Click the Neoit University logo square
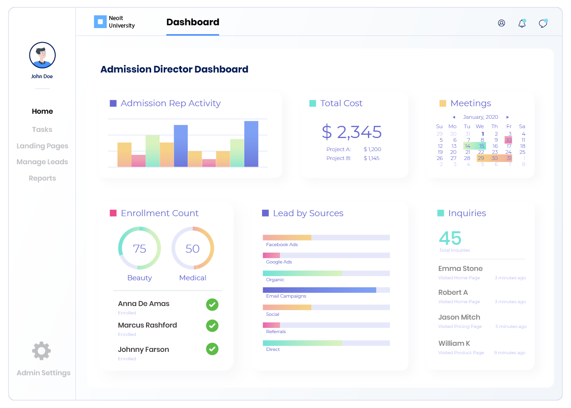The image size is (571, 408). pyautogui.click(x=100, y=22)
